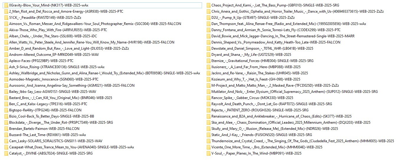Select Kozieum_and_Why_T_-_Het_Is_Feest folder name
This screenshot has height=161, width=399.
(x=256, y=79)
